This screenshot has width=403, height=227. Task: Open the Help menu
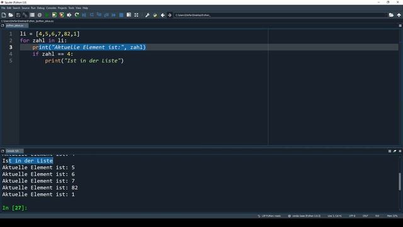(x=85, y=8)
